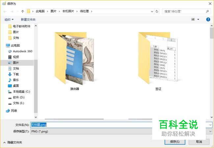Select highlighted 图片 under 此电脑
Image resolution: width=214 pixels, height=148 pixels.
(x=17, y=63)
